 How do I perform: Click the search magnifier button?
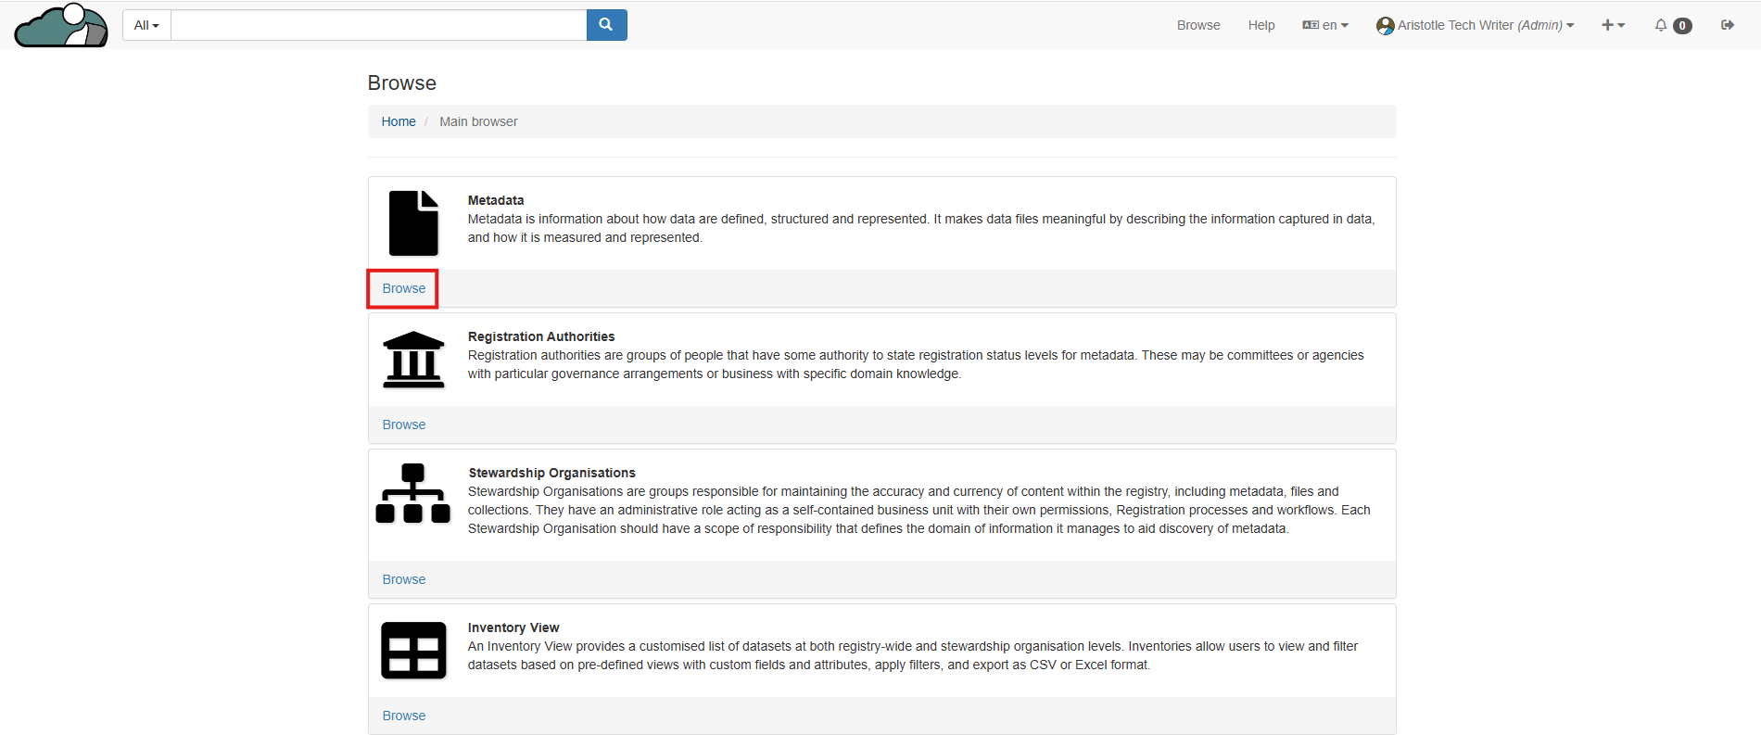606,25
